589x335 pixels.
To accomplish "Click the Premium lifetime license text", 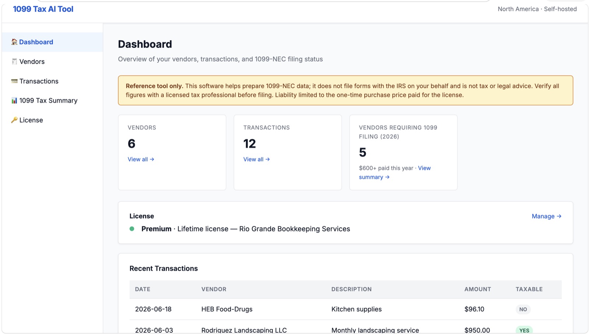I will coord(246,229).
